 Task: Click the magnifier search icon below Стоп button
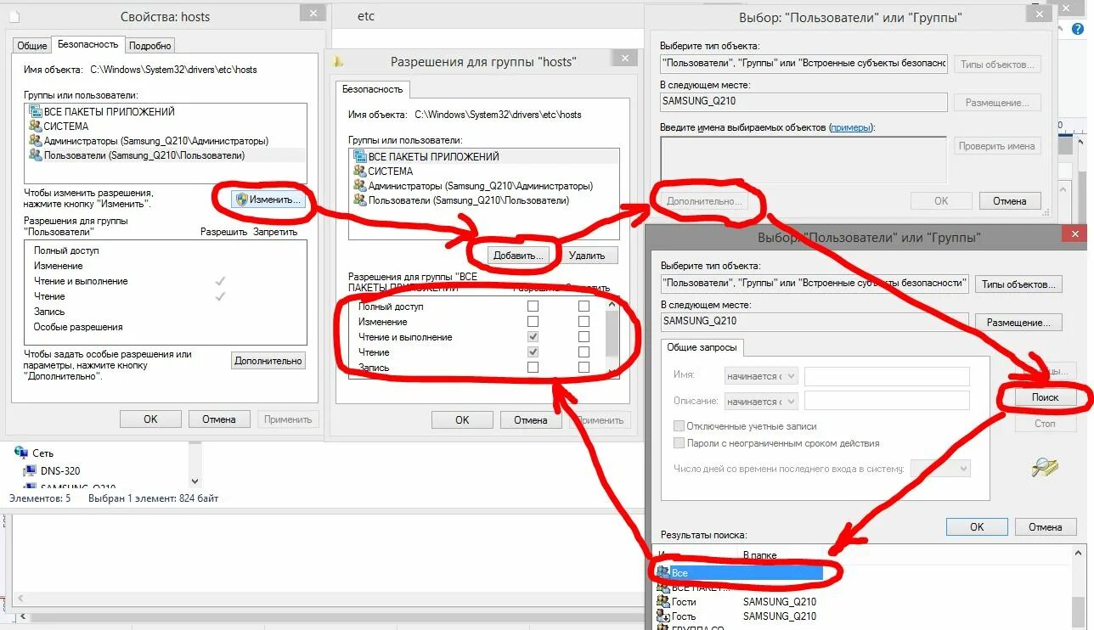point(1045,466)
